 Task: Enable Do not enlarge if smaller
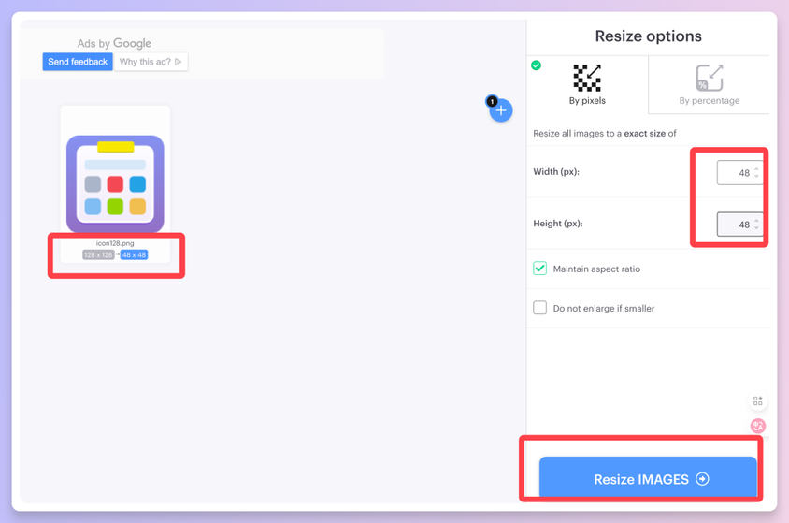tap(540, 308)
